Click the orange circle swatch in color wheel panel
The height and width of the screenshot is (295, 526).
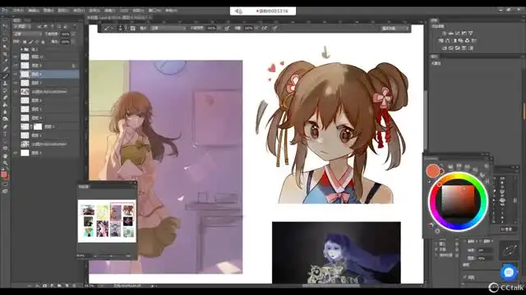433,170
